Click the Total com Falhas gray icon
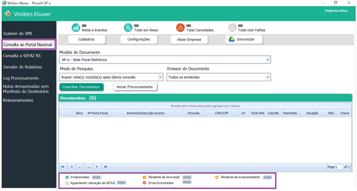The image size is (357, 191). (x=232, y=28)
